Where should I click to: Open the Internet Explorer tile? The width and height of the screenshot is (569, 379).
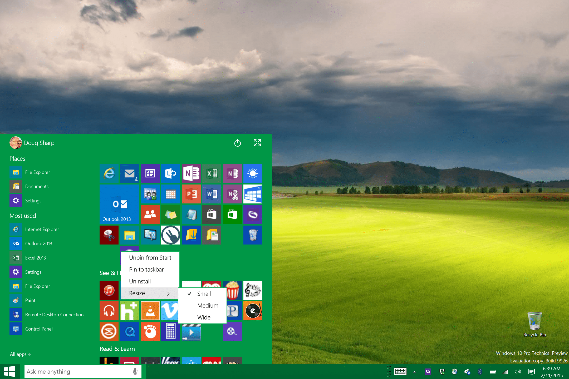(109, 173)
